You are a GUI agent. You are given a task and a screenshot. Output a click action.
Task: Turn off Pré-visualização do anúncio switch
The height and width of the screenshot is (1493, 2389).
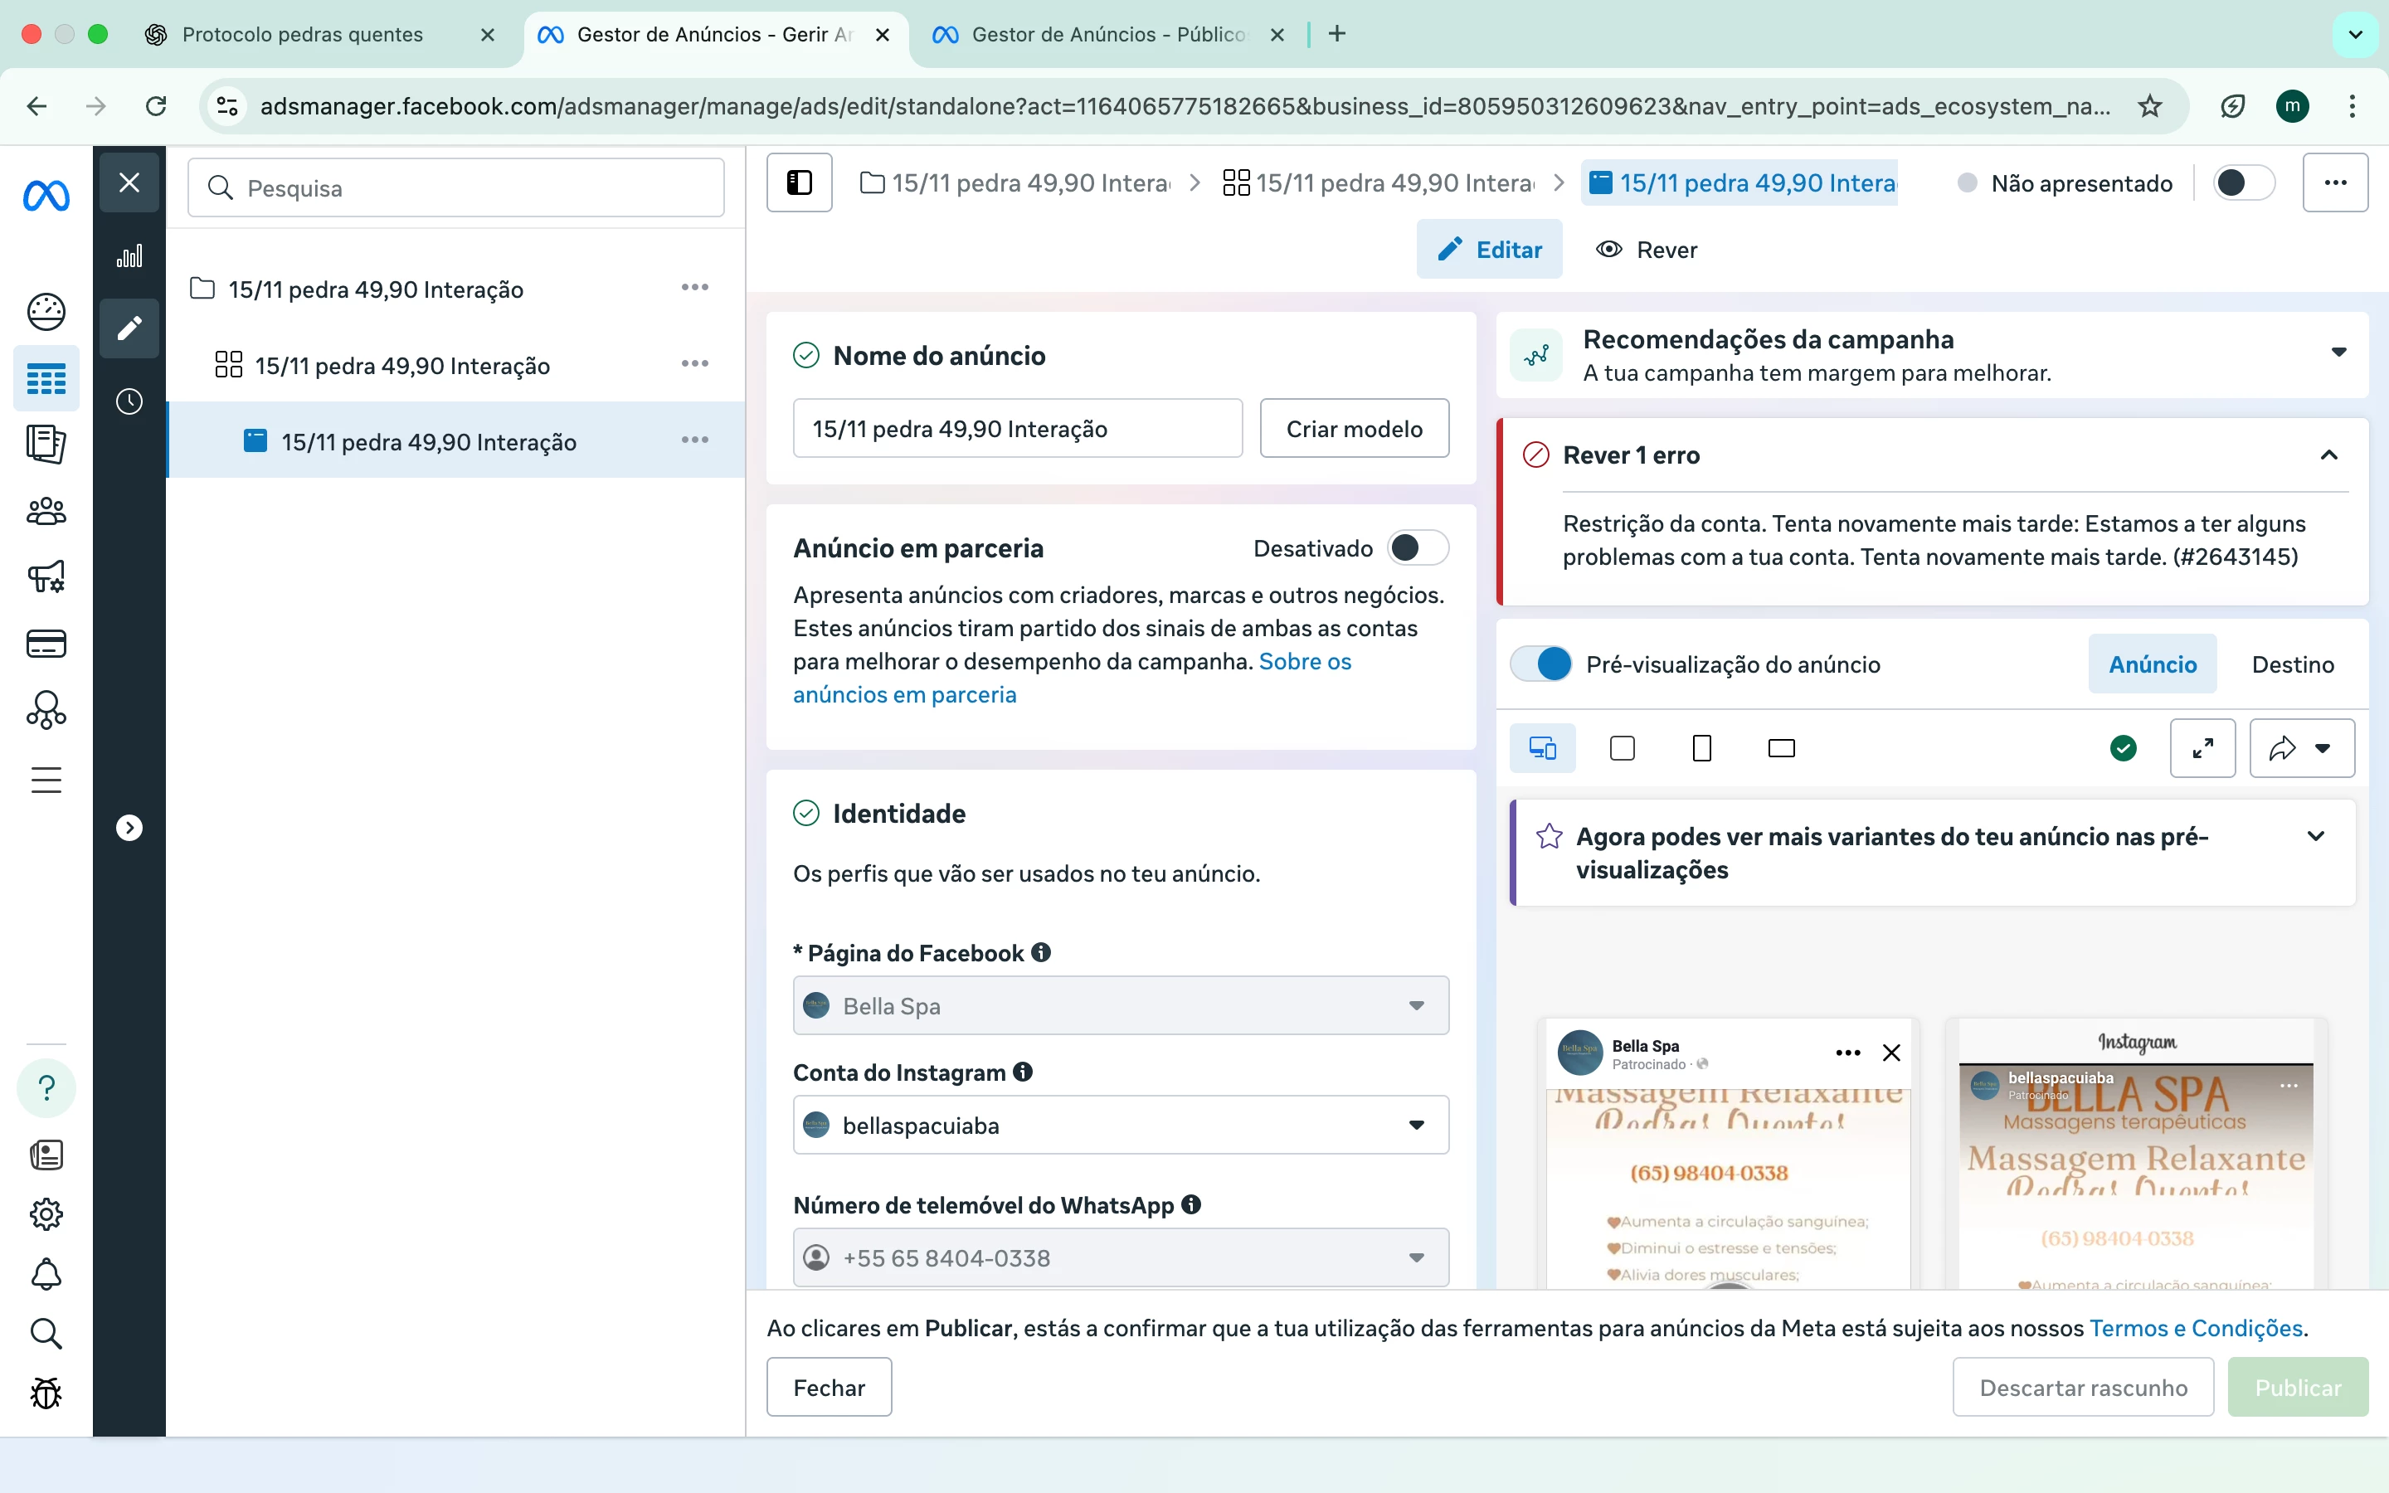tap(1541, 664)
